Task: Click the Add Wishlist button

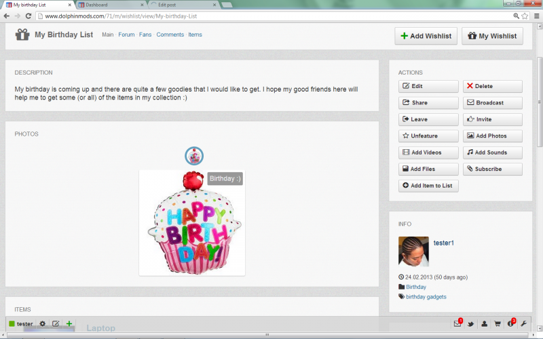Action: (x=426, y=36)
